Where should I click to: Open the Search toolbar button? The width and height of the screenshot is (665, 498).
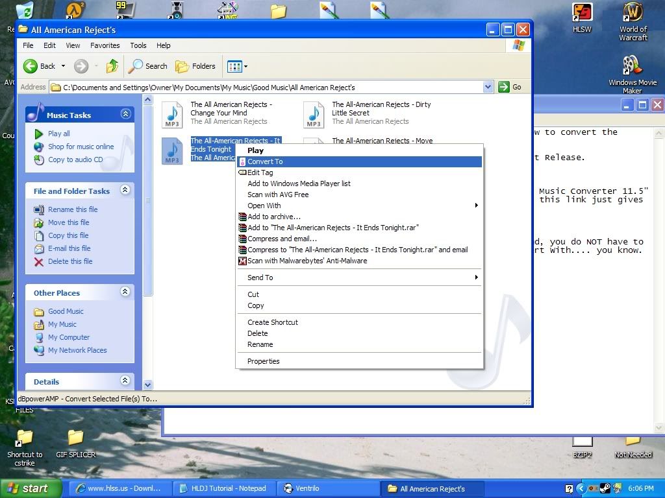(148, 66)
